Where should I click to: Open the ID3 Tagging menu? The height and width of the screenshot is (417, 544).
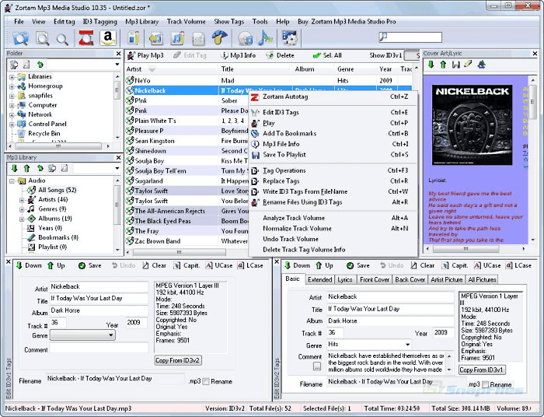tap(99, 22)
